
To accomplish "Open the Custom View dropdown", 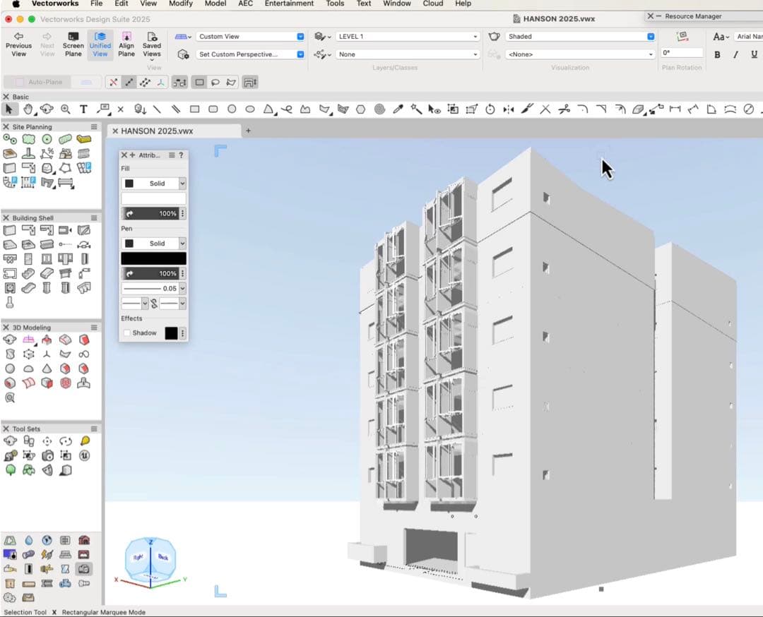I will [x=250, y=36].
